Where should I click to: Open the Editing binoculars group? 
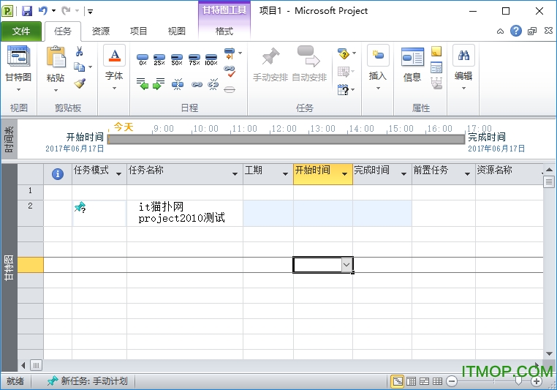tap(463, 67)
